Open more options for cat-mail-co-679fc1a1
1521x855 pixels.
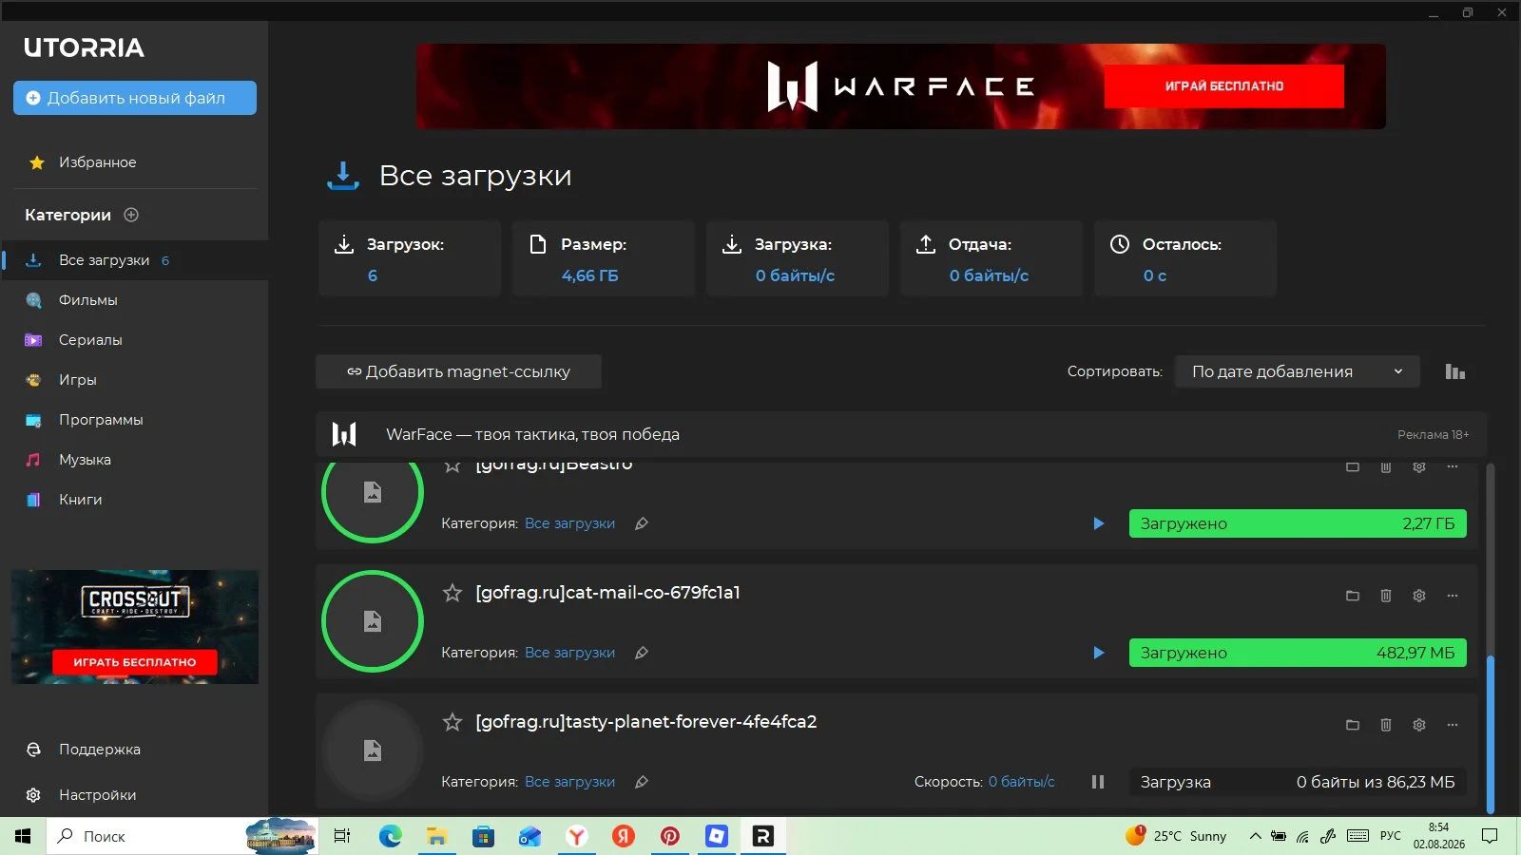(1453, 596)
